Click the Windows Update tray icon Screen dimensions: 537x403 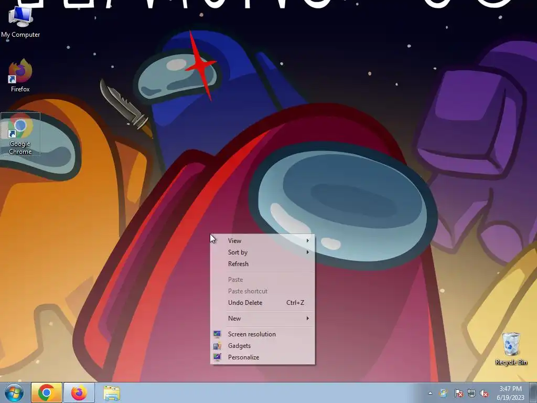[444, 393]
